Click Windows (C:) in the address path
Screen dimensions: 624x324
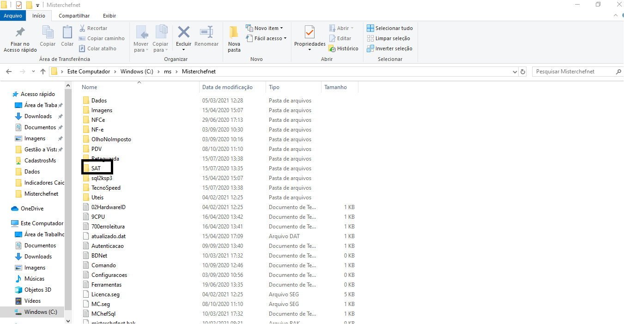click(x=137, y=72)
